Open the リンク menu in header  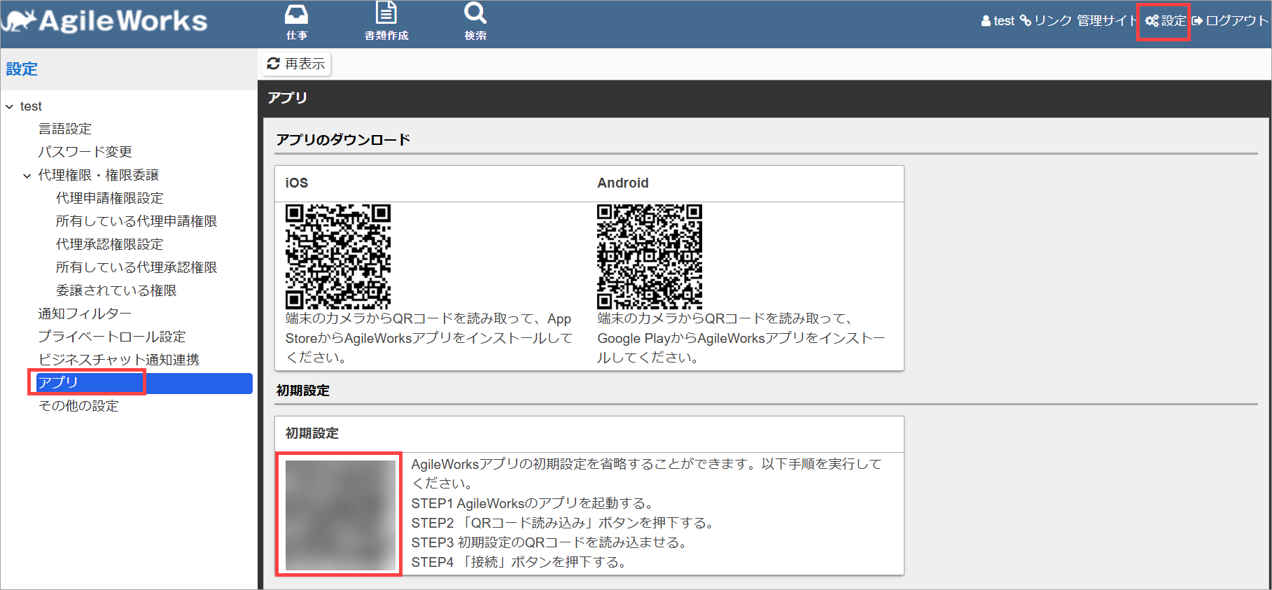[1045, 21]
